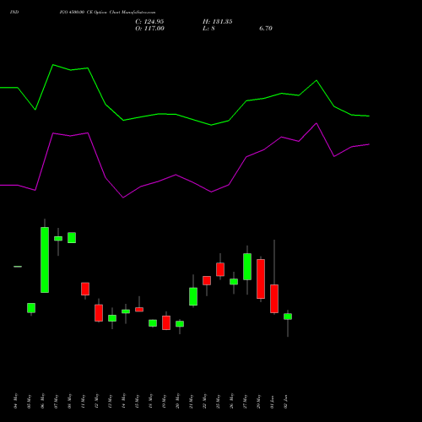Click the 06 May date label
The image size is (422, 422).
click(42, 401)
